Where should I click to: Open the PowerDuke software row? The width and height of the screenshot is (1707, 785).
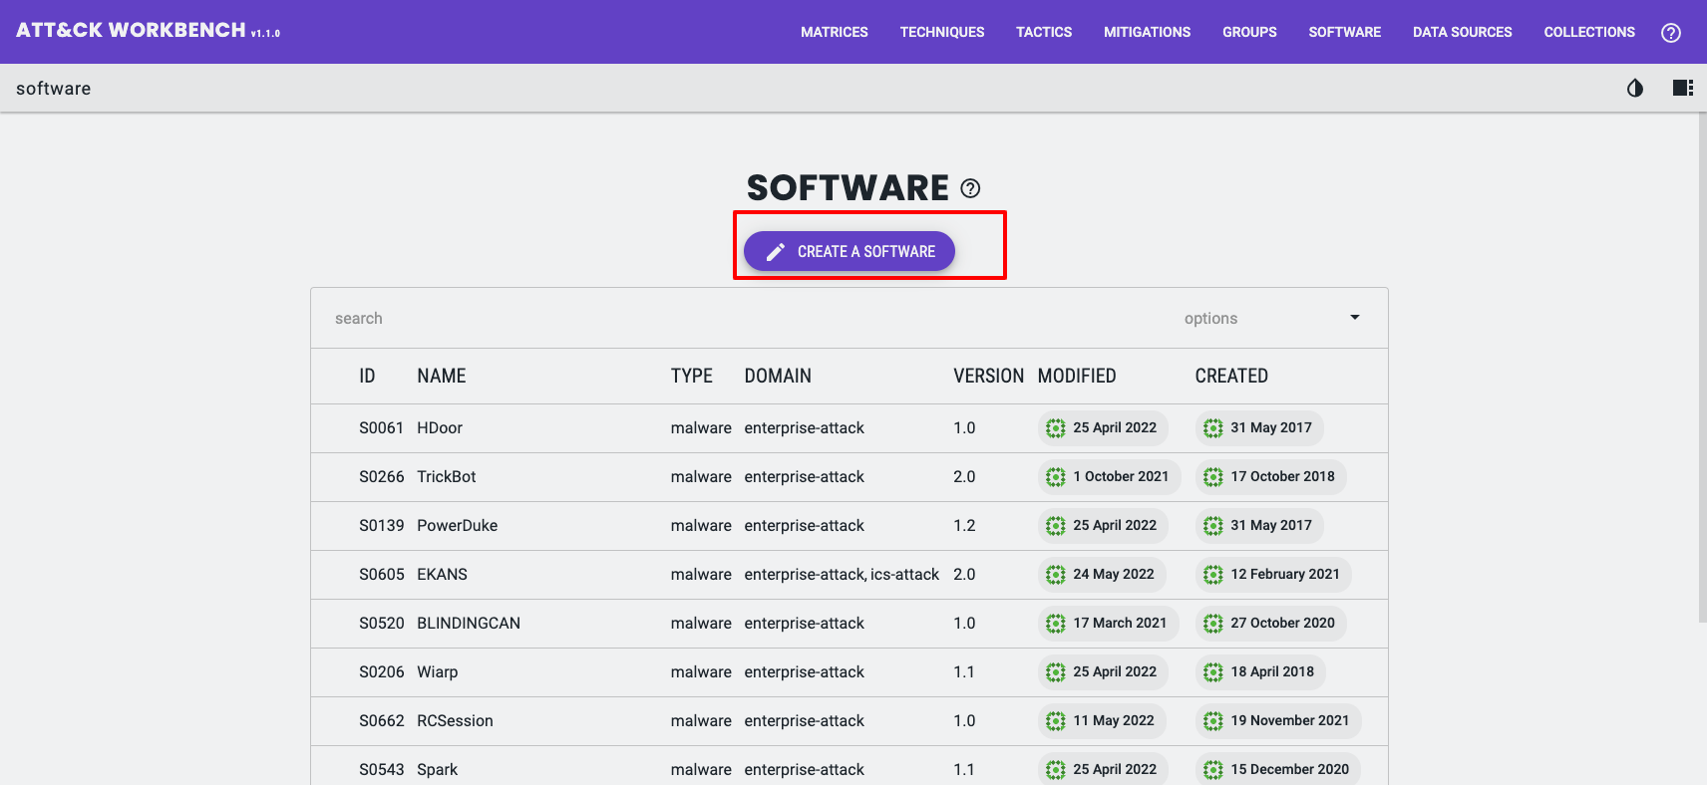click(457, 526)
